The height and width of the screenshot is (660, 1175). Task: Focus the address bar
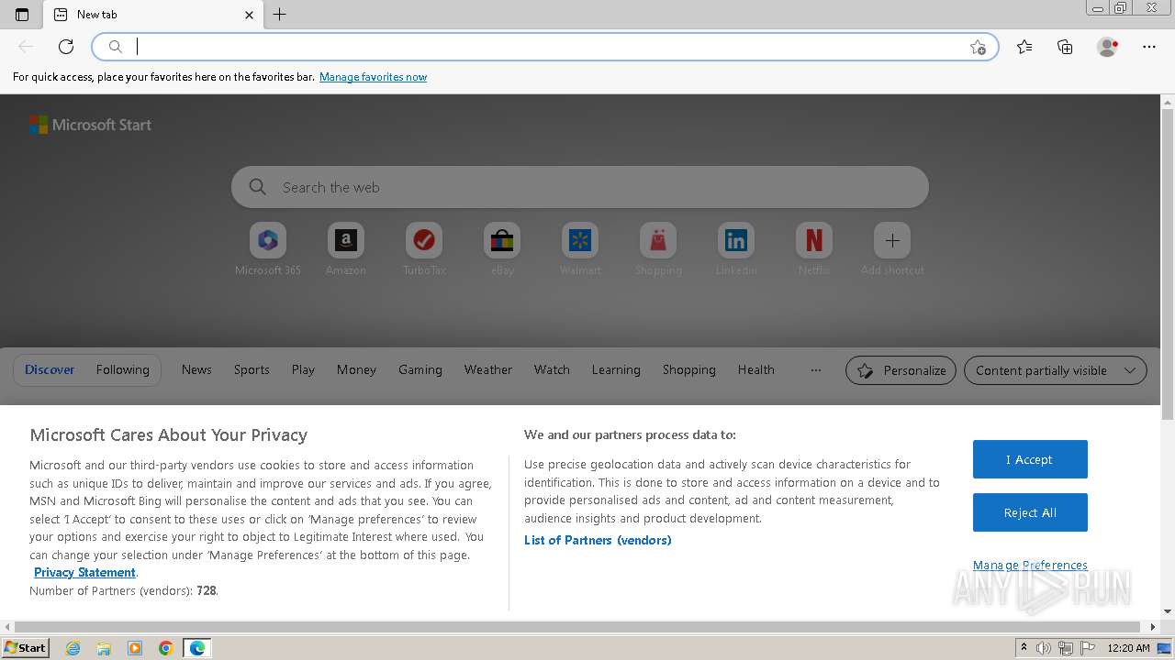545,47
